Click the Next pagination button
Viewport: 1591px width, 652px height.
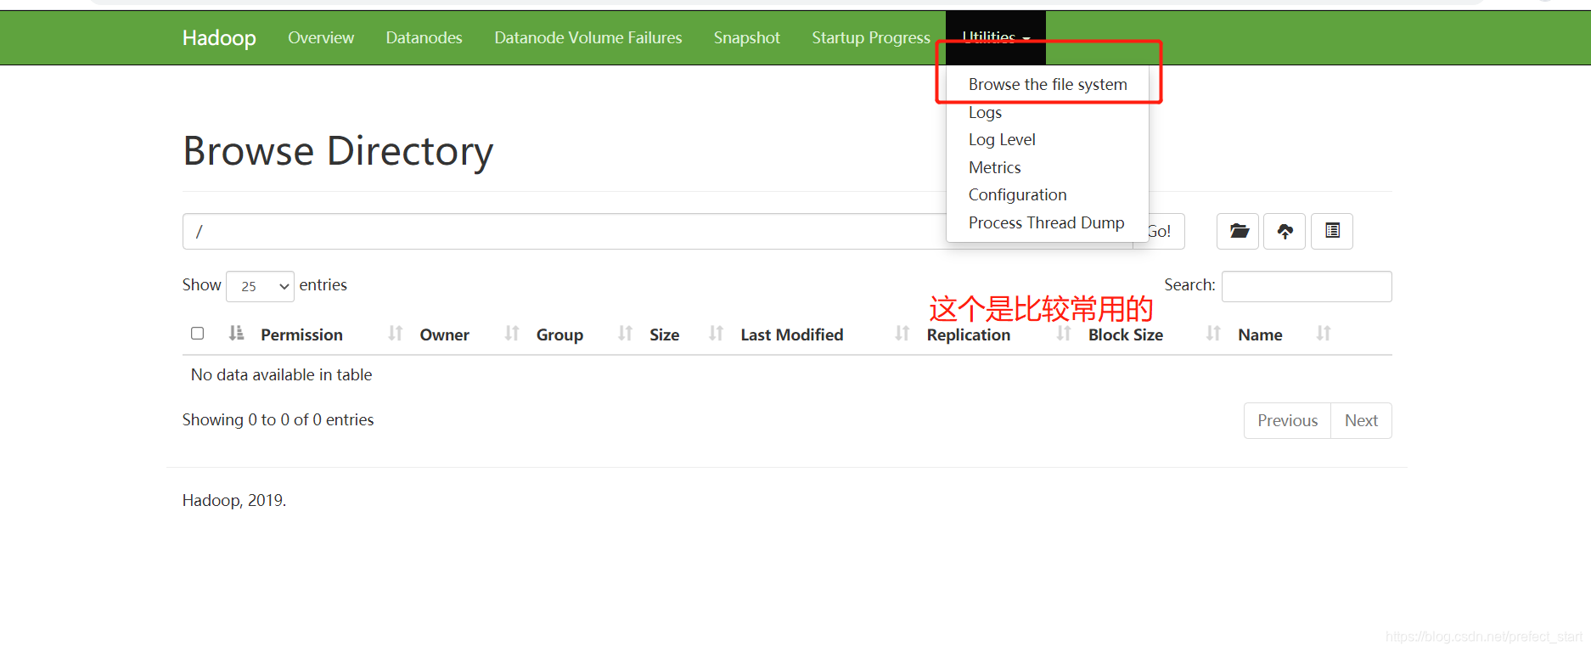(1361, 420)
